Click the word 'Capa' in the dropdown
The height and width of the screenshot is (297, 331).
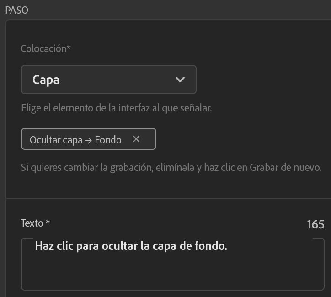(x=46, y=80)
